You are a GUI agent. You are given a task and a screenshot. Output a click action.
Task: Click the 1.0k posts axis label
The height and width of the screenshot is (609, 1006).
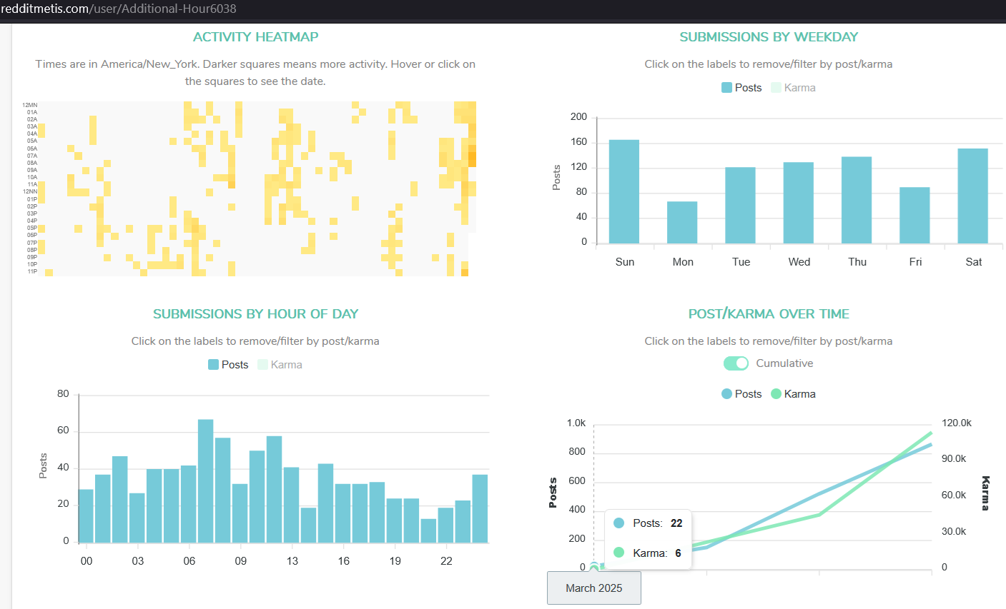click(576, 423)
